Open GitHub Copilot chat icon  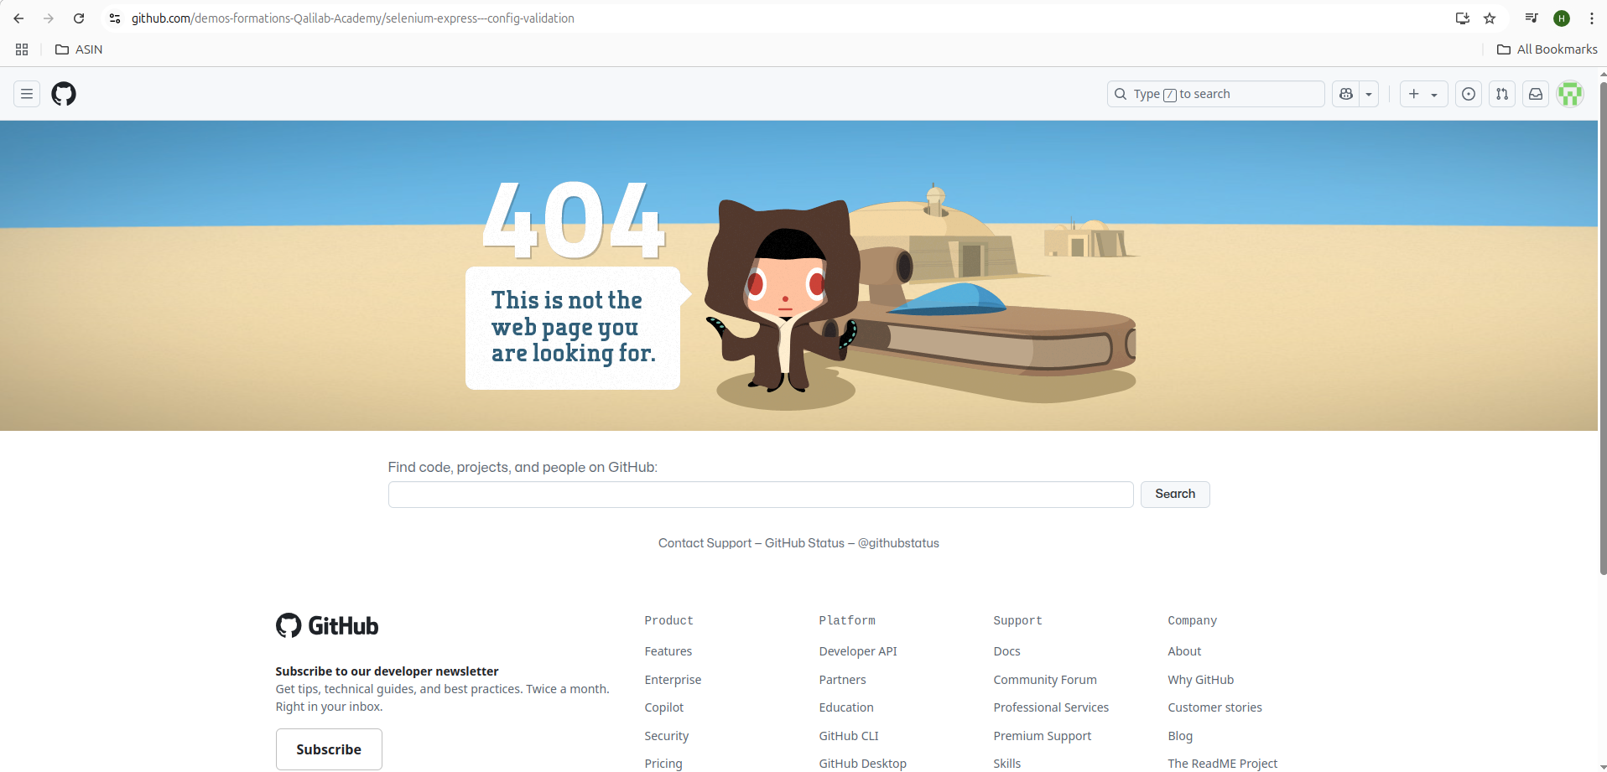(1346, 94)
